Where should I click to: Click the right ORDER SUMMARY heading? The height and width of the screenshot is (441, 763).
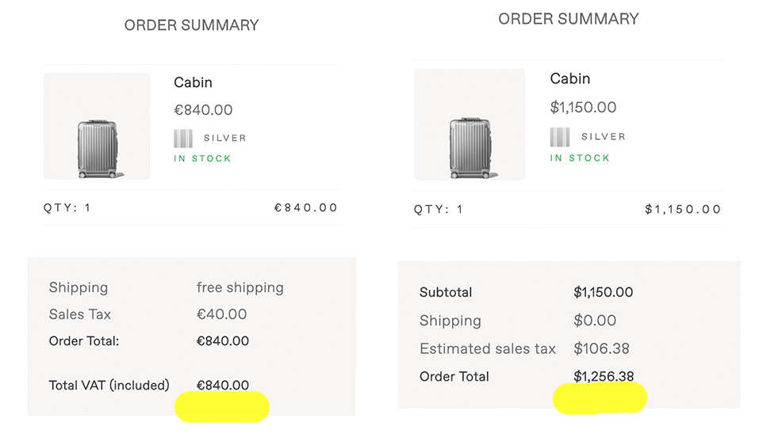click(x=569, y=19)
